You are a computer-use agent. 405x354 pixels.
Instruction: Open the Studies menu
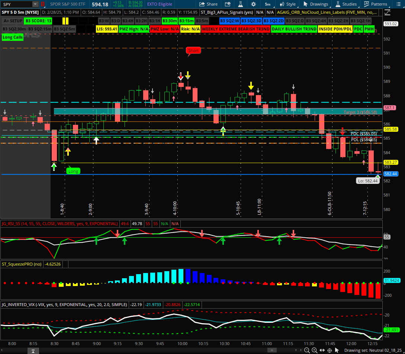click(346, 4)
